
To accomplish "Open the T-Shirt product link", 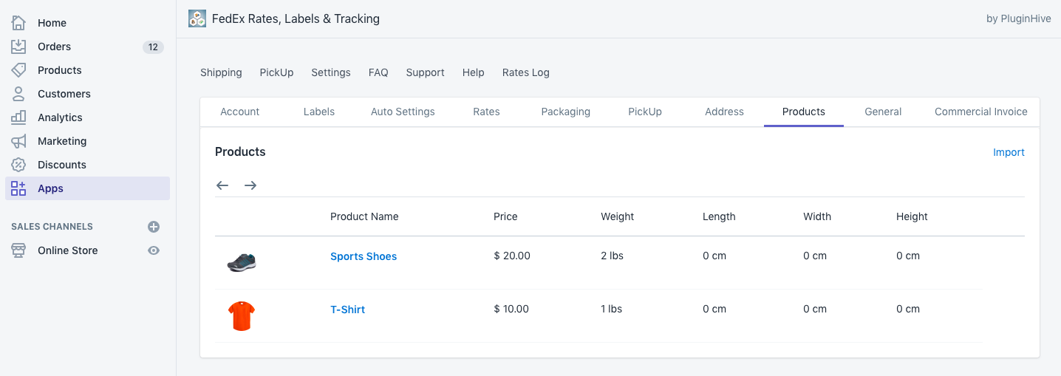I will (348, 310).
